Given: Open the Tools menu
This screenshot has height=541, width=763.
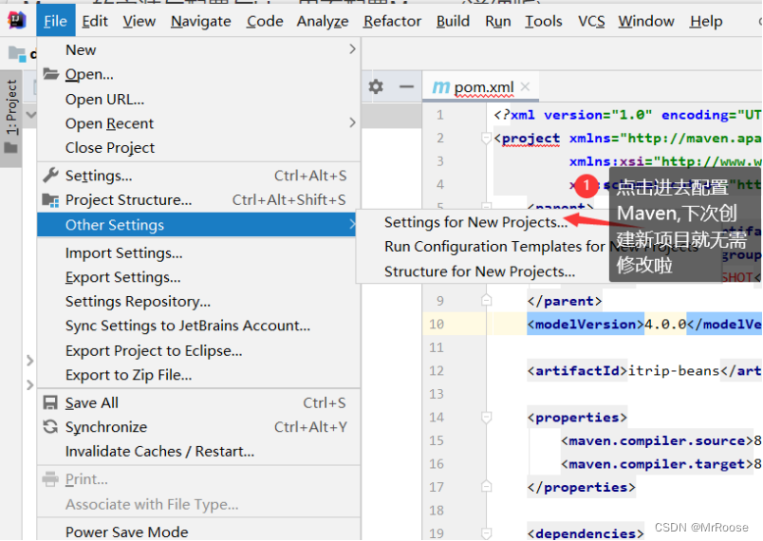Looking at the screenshot, I should click(x=544, y=21).
